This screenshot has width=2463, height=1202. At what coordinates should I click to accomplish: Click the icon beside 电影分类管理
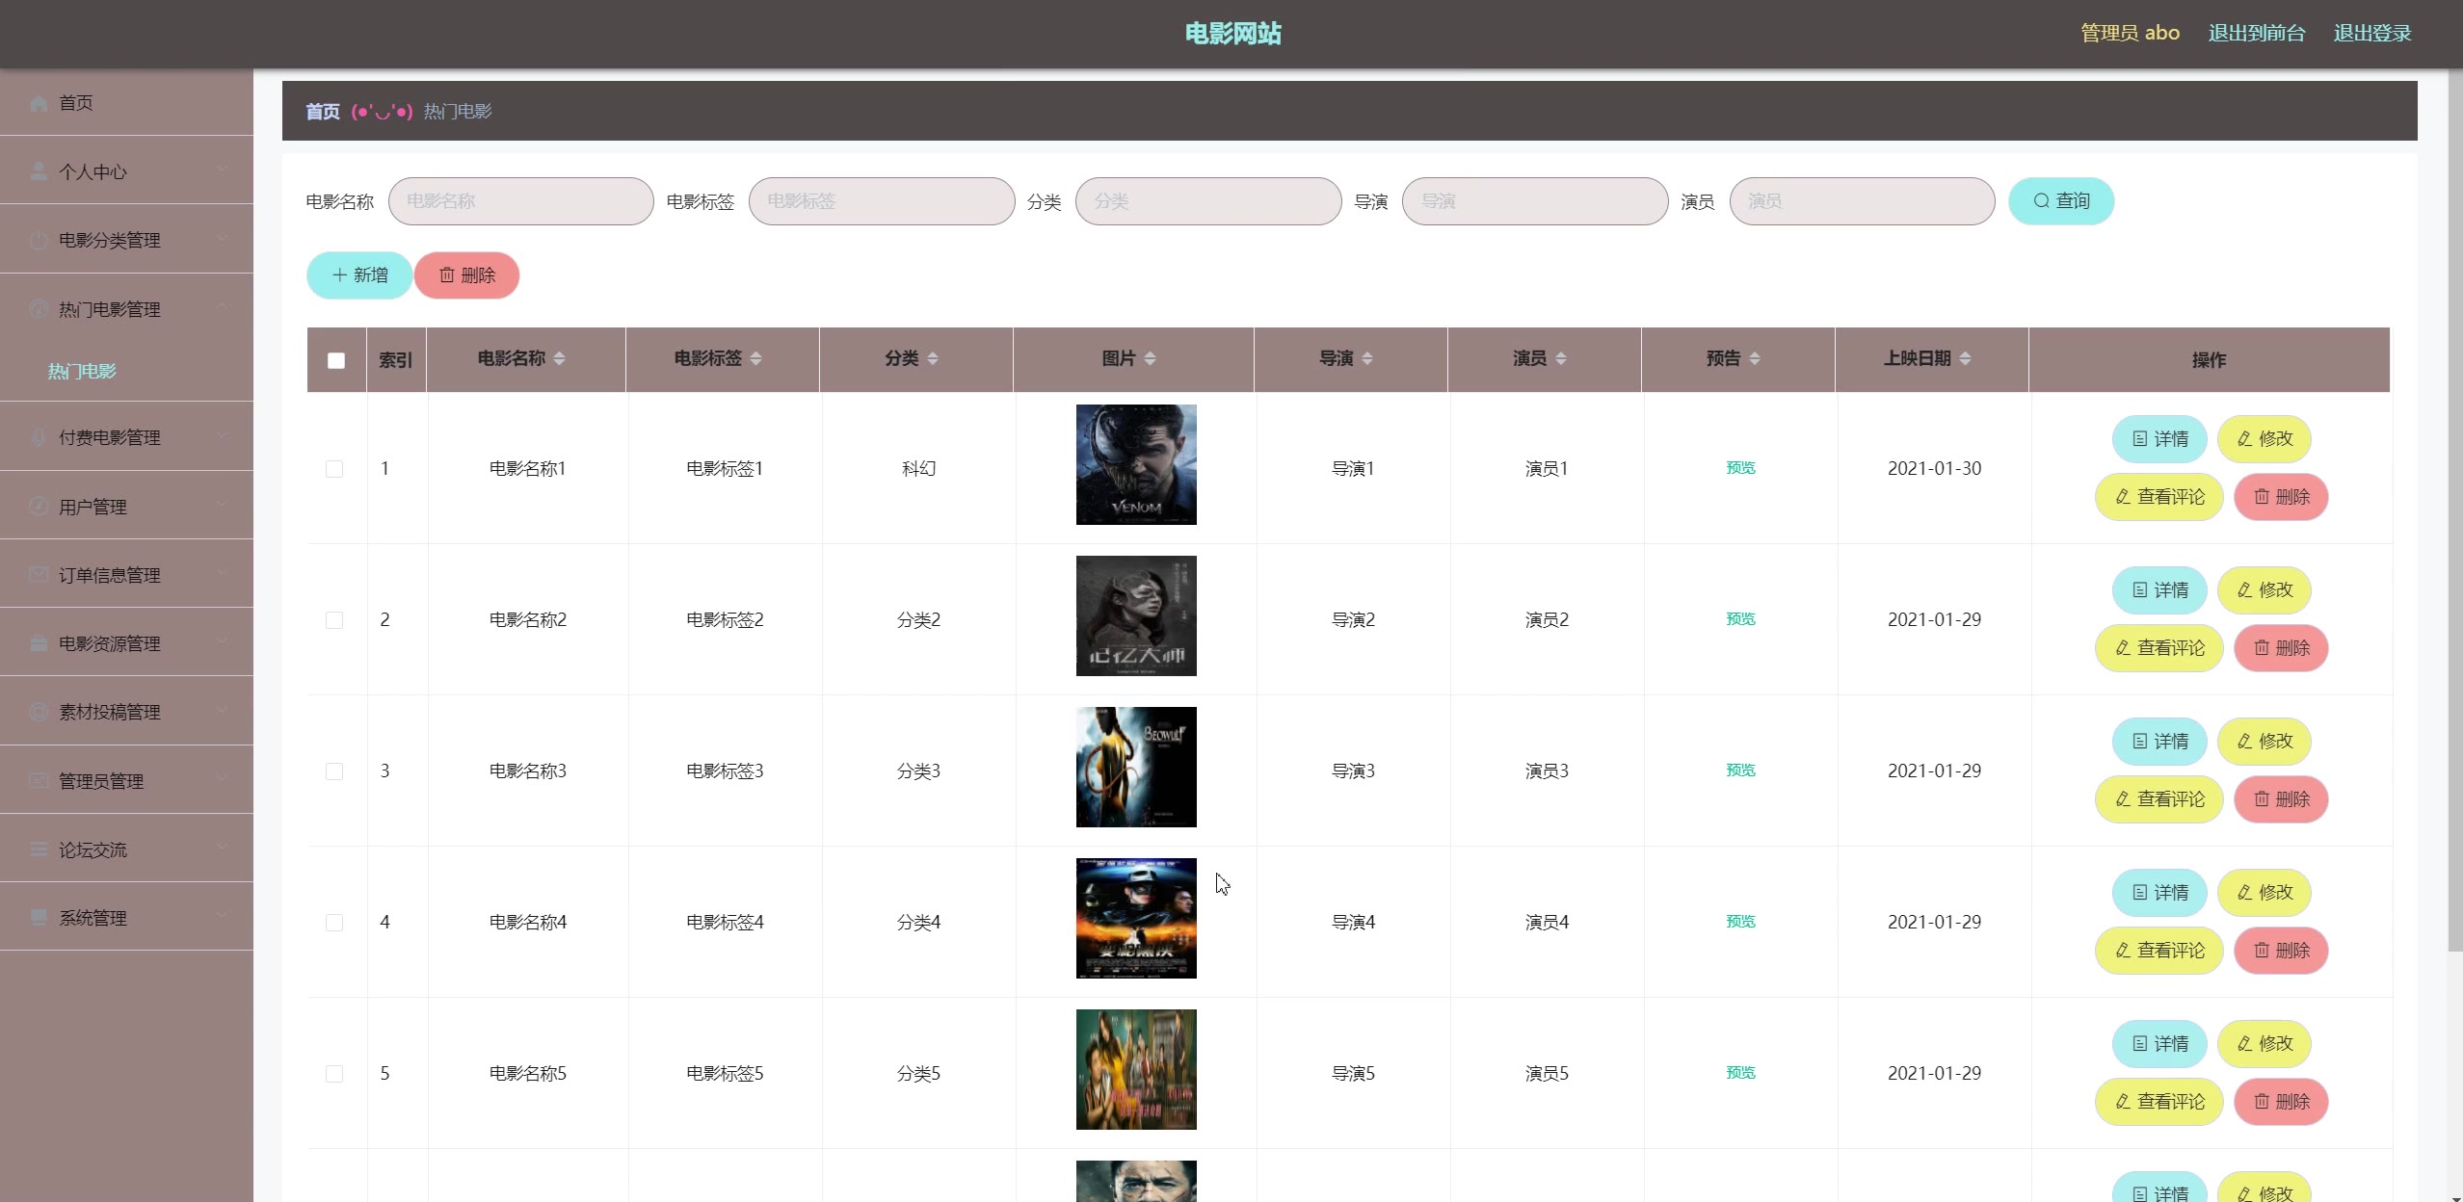pos(39,240)
